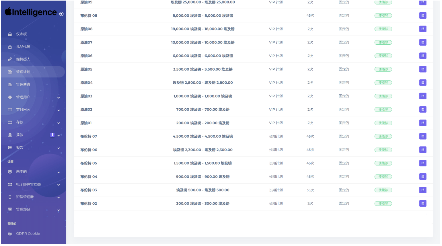Screen dimensions: 442x246
Task: Click plan name 布伦特 03
Action: 89,190
